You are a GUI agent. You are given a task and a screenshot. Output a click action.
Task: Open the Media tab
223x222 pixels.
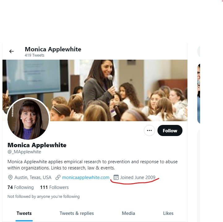(128, 213)
